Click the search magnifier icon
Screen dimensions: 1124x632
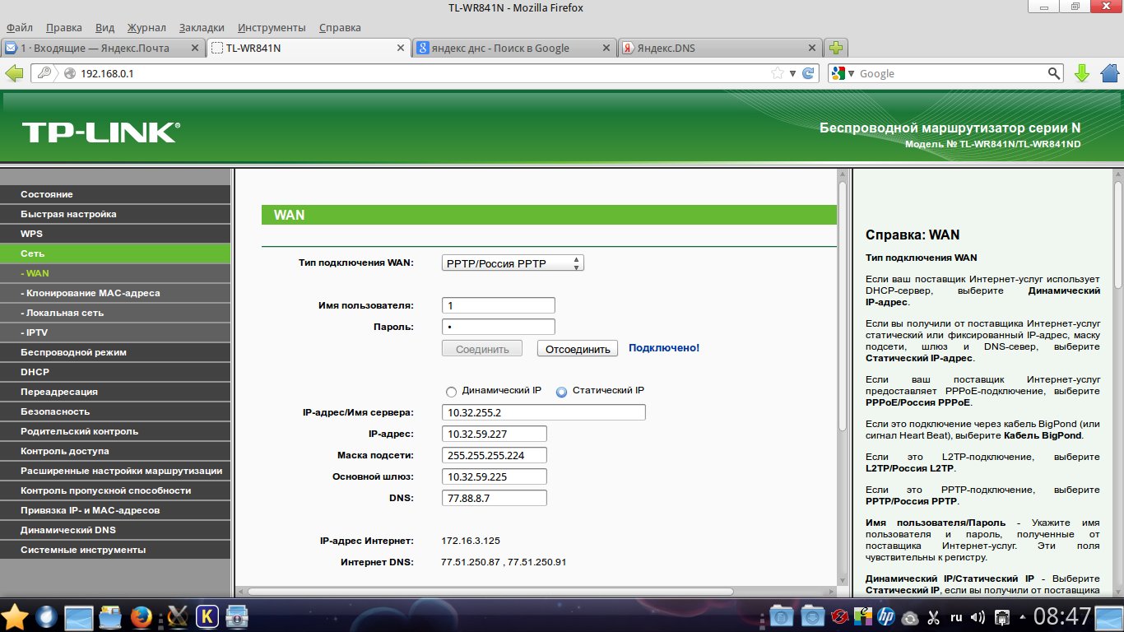click(1054, 73)
